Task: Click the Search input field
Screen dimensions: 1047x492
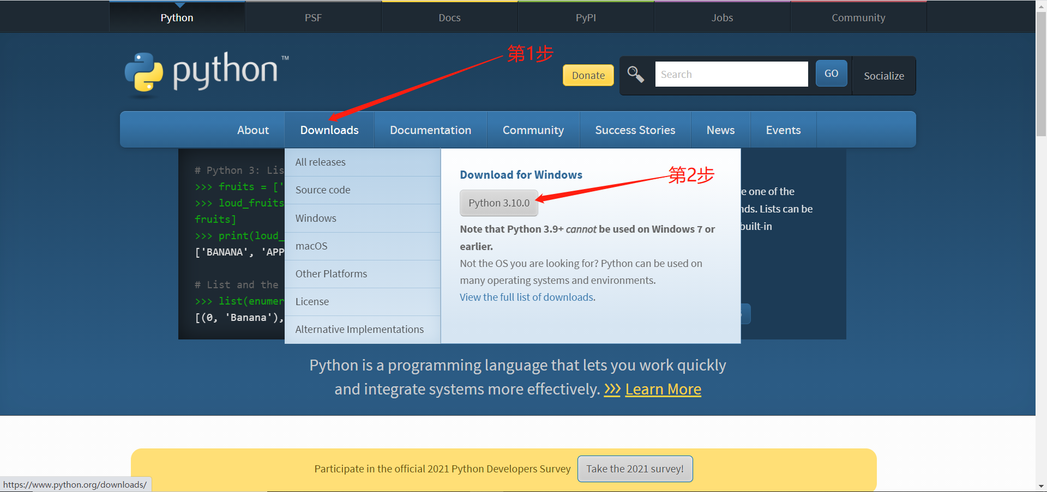Action: pos(731,74)
